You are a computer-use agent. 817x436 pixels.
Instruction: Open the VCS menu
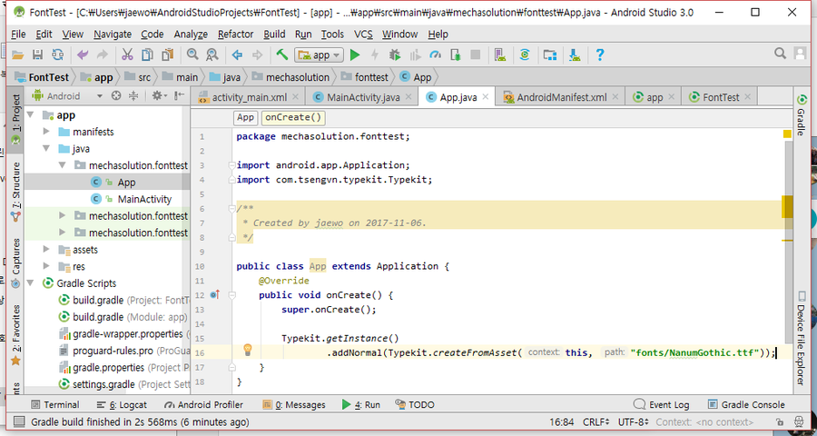[363, 34]
